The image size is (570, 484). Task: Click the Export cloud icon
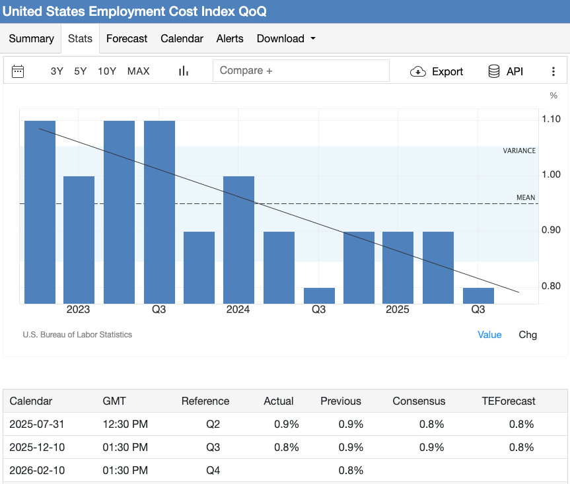418,71
